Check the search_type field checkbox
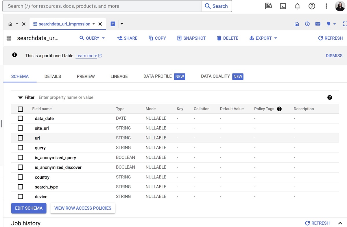This screenshot has height=227, width=347. tap(20, 187)
